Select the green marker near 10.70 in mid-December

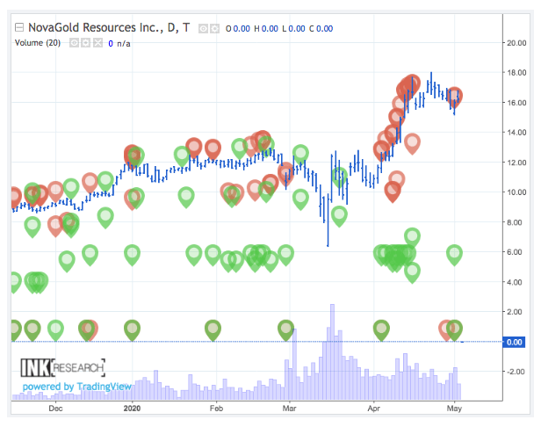coord(105,182)
